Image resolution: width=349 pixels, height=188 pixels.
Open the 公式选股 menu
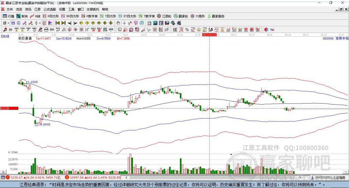click(x=50, y=9)
